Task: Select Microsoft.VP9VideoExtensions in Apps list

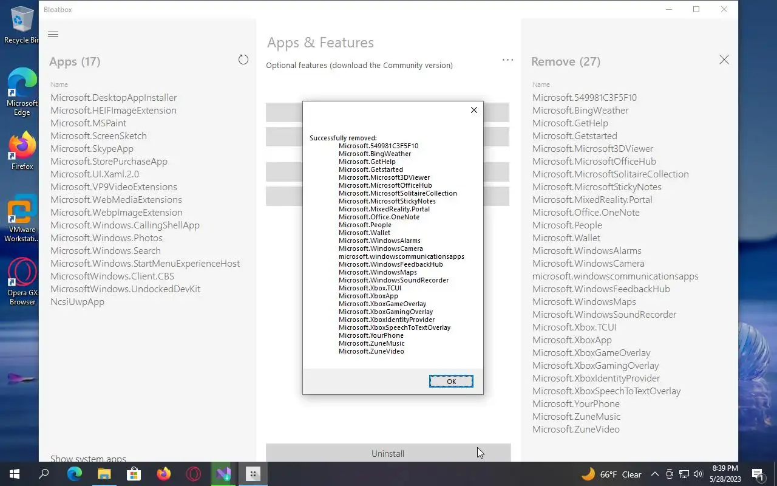Action: [x=114, y=187]
